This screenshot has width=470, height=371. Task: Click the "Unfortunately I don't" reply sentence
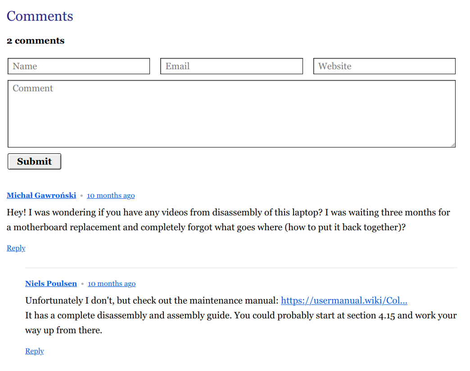click(x=152, y=300)
